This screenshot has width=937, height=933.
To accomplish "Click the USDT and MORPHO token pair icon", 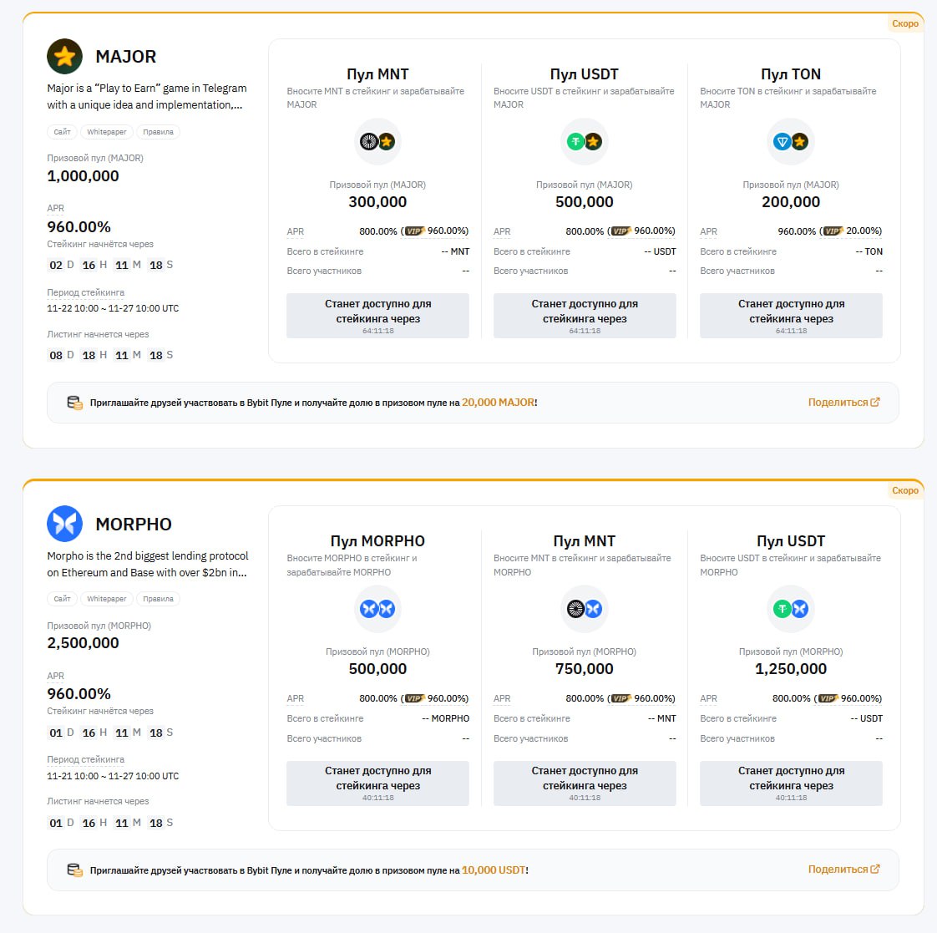I will click(x=791, y=608).
